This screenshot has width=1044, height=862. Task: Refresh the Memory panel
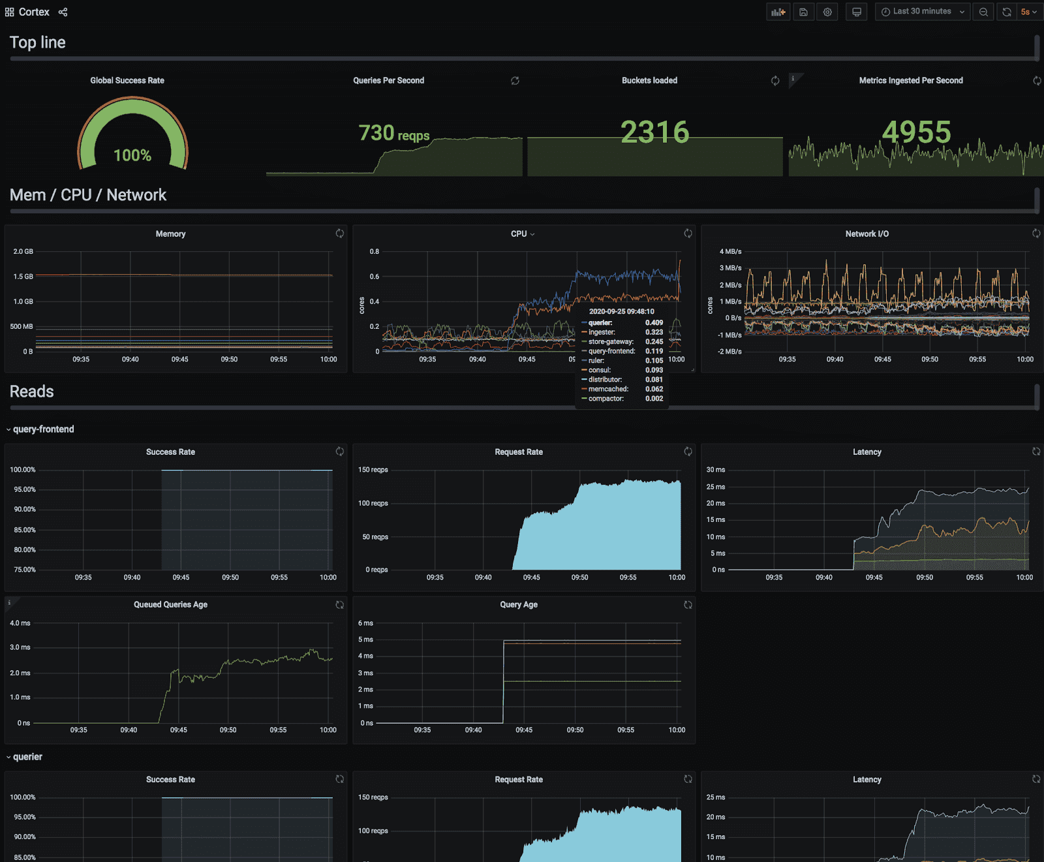(x=339, y=234)
